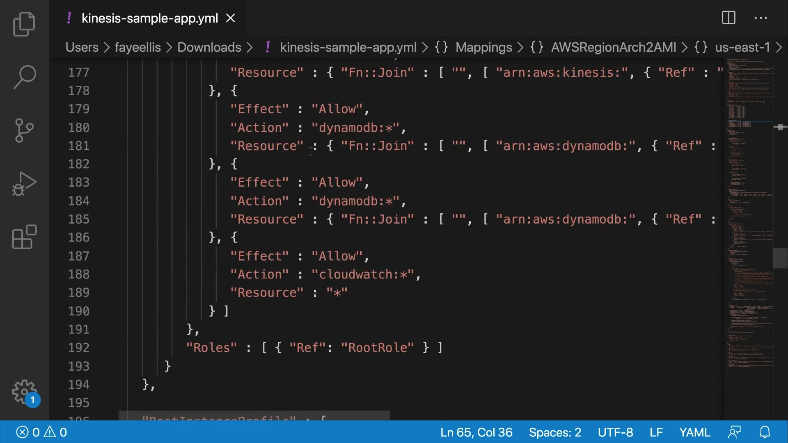Open Source Control view icon
Screen dimensions: 788x443
[x=24, y=130]
